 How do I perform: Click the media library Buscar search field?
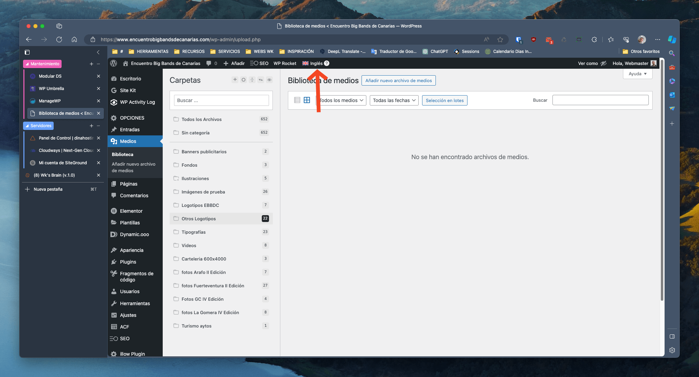click(600, 100)
